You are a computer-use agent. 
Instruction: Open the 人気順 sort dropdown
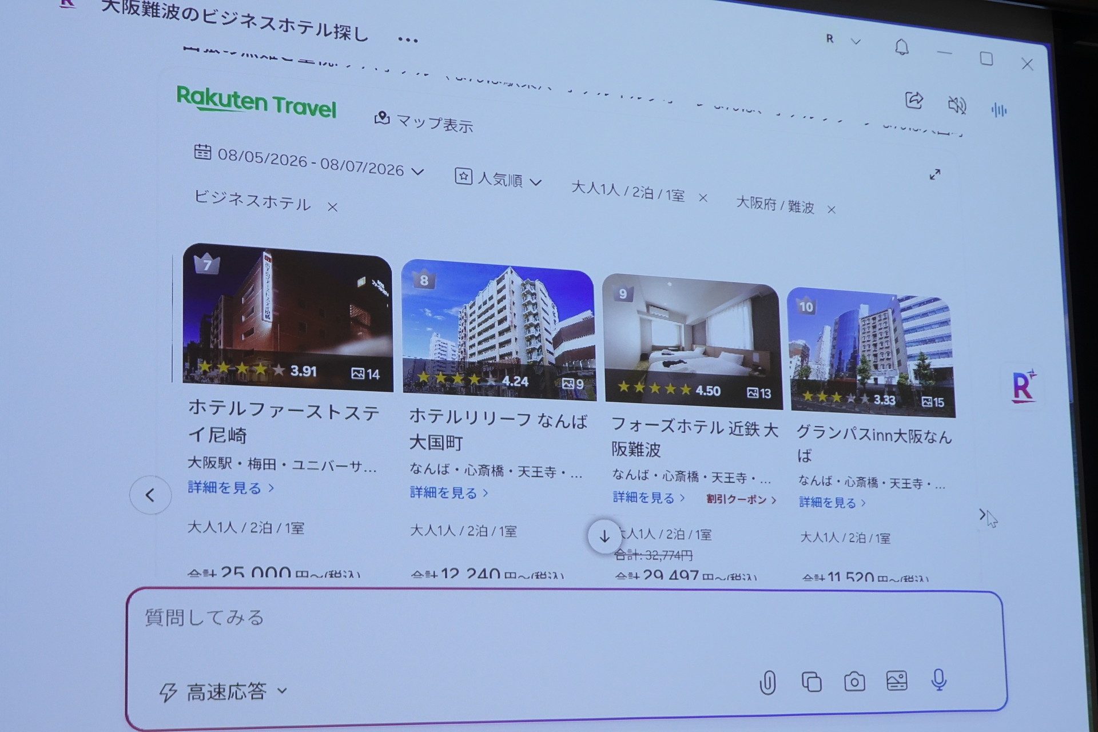498,179
